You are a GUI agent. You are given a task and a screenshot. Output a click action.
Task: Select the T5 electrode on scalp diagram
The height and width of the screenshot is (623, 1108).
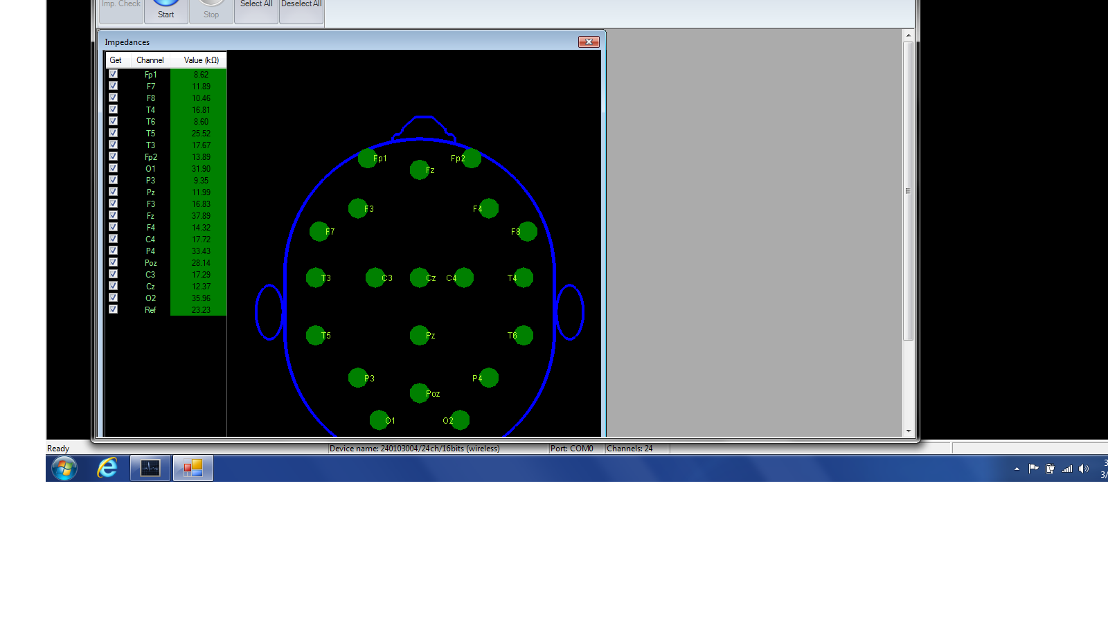tap(315, 335)
